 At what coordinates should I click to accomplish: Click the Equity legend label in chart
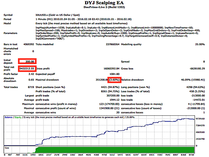tap(18, 117)
